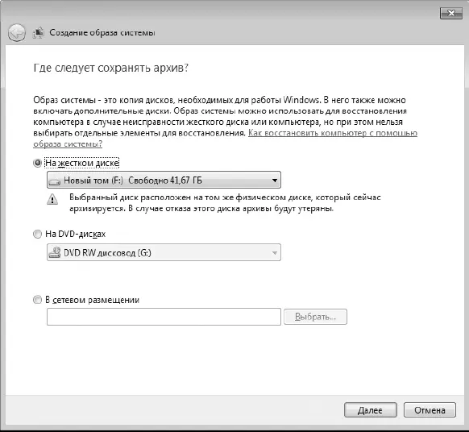Click the system image wizard title icon

(x=39, y=32)
